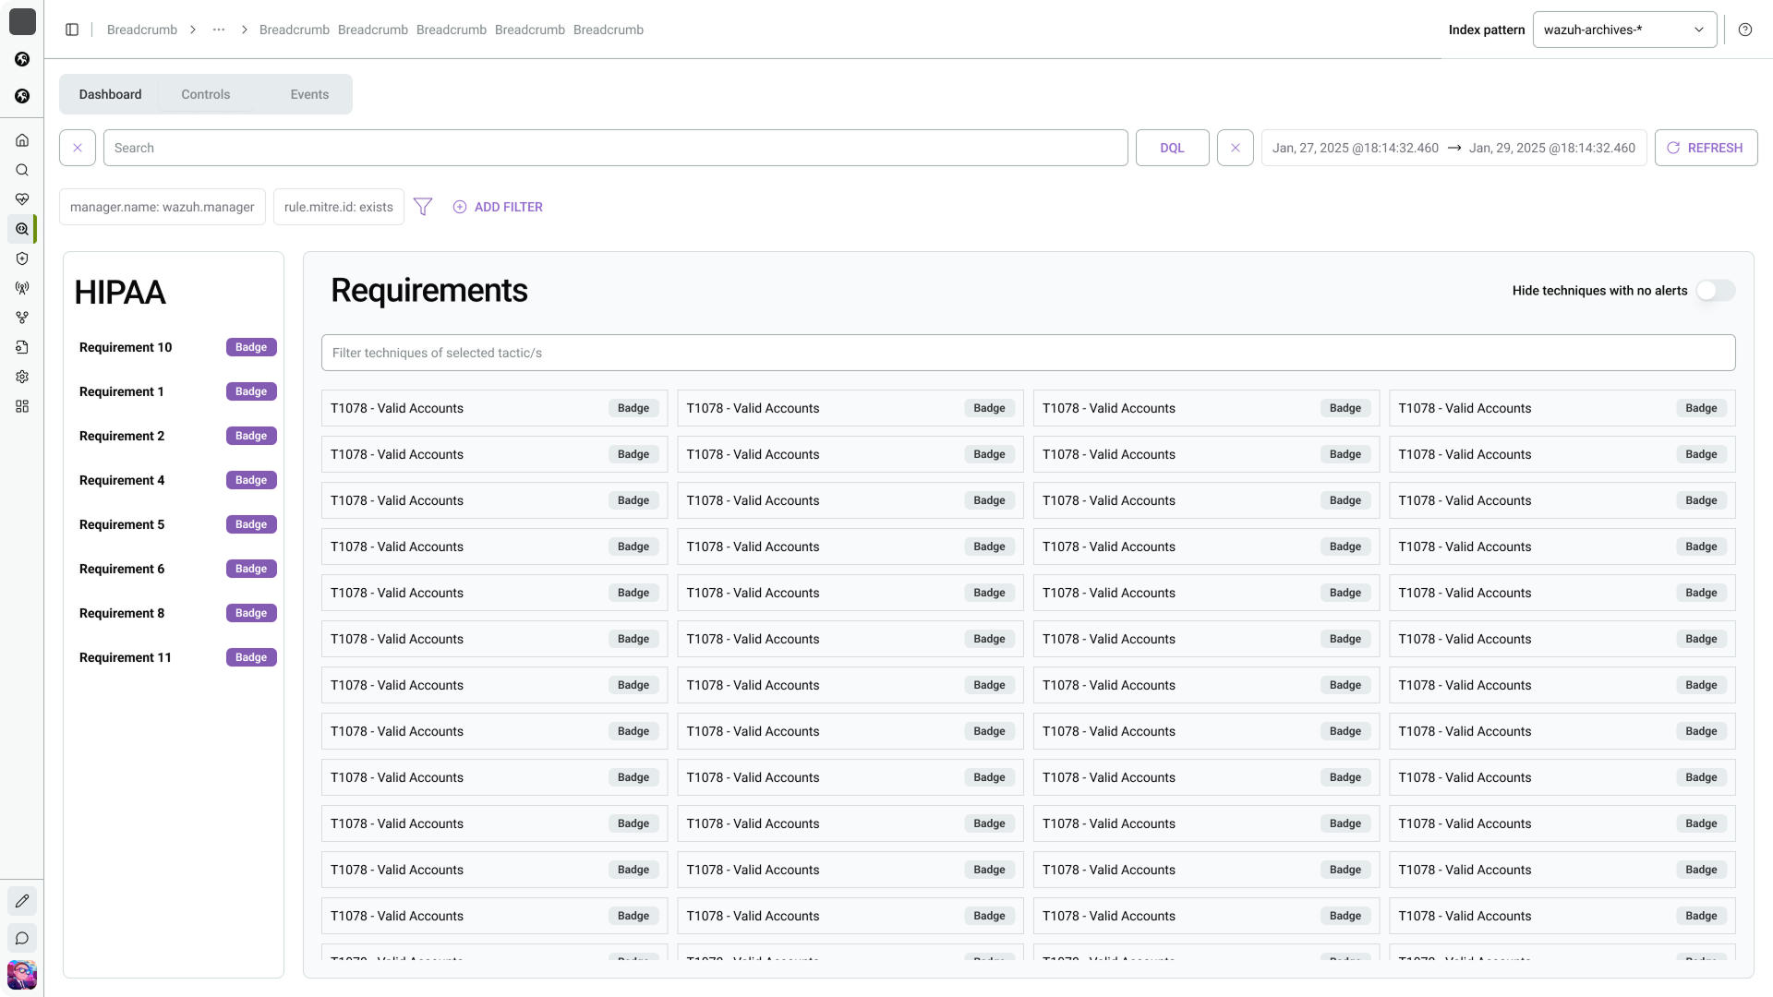Click the Index pattern label
This screenshot has width=1773, height=997.
click(x=1487, y=30)
